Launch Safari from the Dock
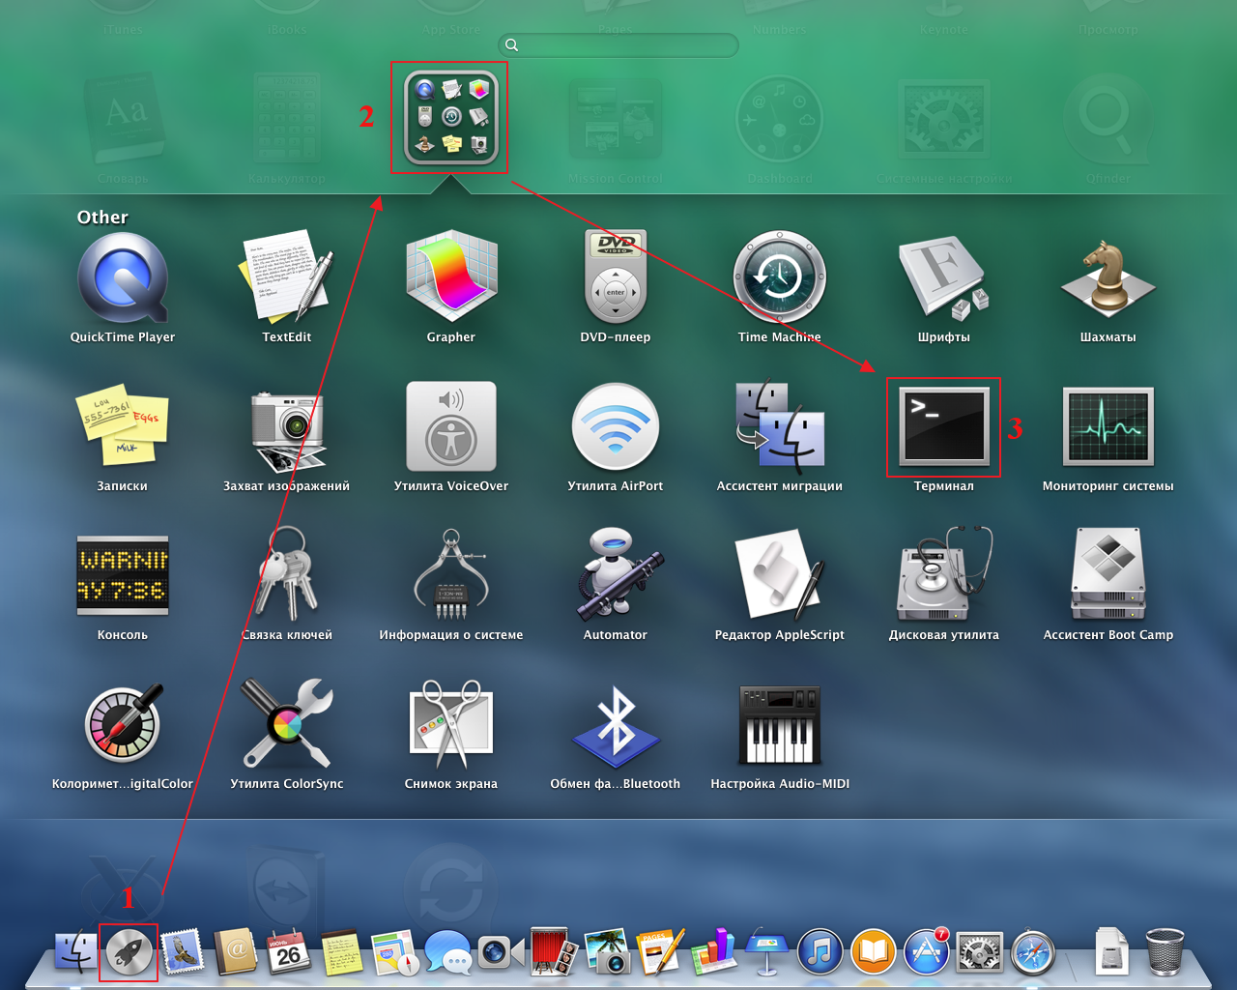 pyautogui.click(x=1033, y=952)
